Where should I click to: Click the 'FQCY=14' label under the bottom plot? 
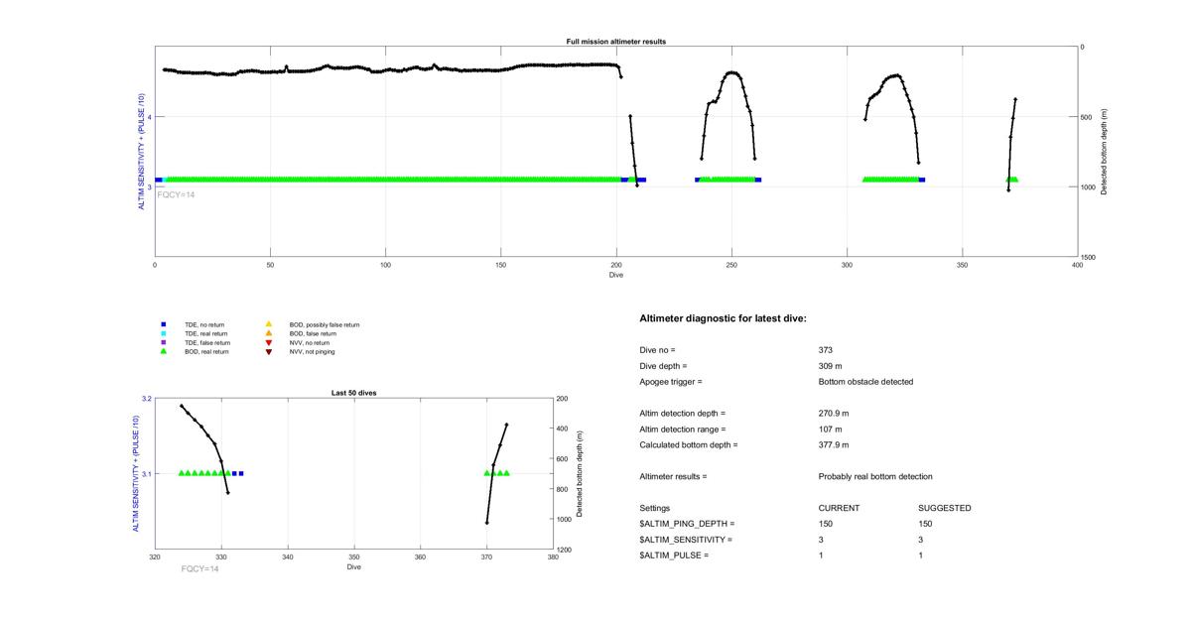(200, 568)
